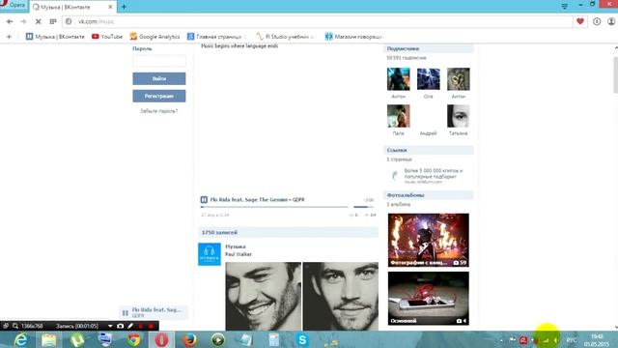The image size is (618, 348).
Task: Open Музыка | ВКонтакте bookmark
Action: (55, 37)
